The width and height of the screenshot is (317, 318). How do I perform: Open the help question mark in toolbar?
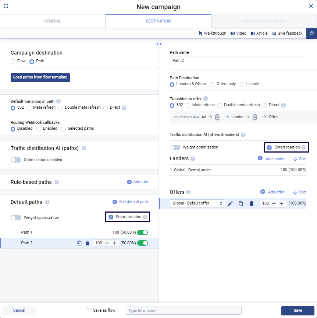click(x=311, y=33)
